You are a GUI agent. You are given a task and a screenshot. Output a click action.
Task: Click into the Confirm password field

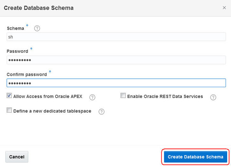point(116,83)
